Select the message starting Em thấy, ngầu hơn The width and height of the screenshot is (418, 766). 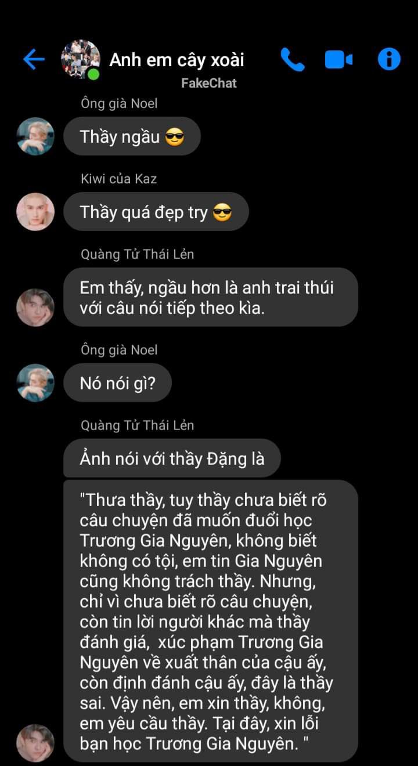pos(211,297)
